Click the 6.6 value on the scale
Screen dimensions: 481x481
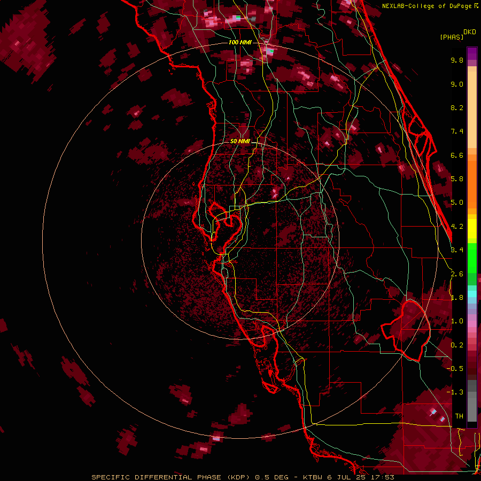[457, 155]
